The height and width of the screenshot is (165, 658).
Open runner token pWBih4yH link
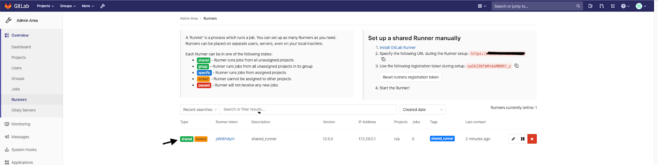225,139
